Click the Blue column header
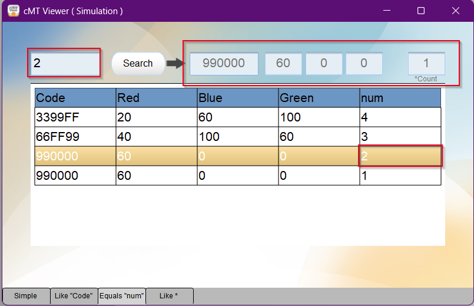This screenshot has width=474, height=306. pos(238,98)
